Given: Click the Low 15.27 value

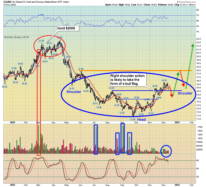Looking at the screenshot, I should coord(137,5).
